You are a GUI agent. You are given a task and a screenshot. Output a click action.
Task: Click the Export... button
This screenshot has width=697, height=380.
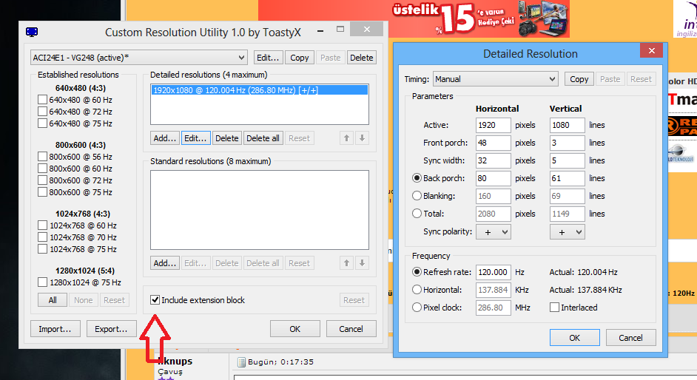pyautogui.click(x=112, y=328)
